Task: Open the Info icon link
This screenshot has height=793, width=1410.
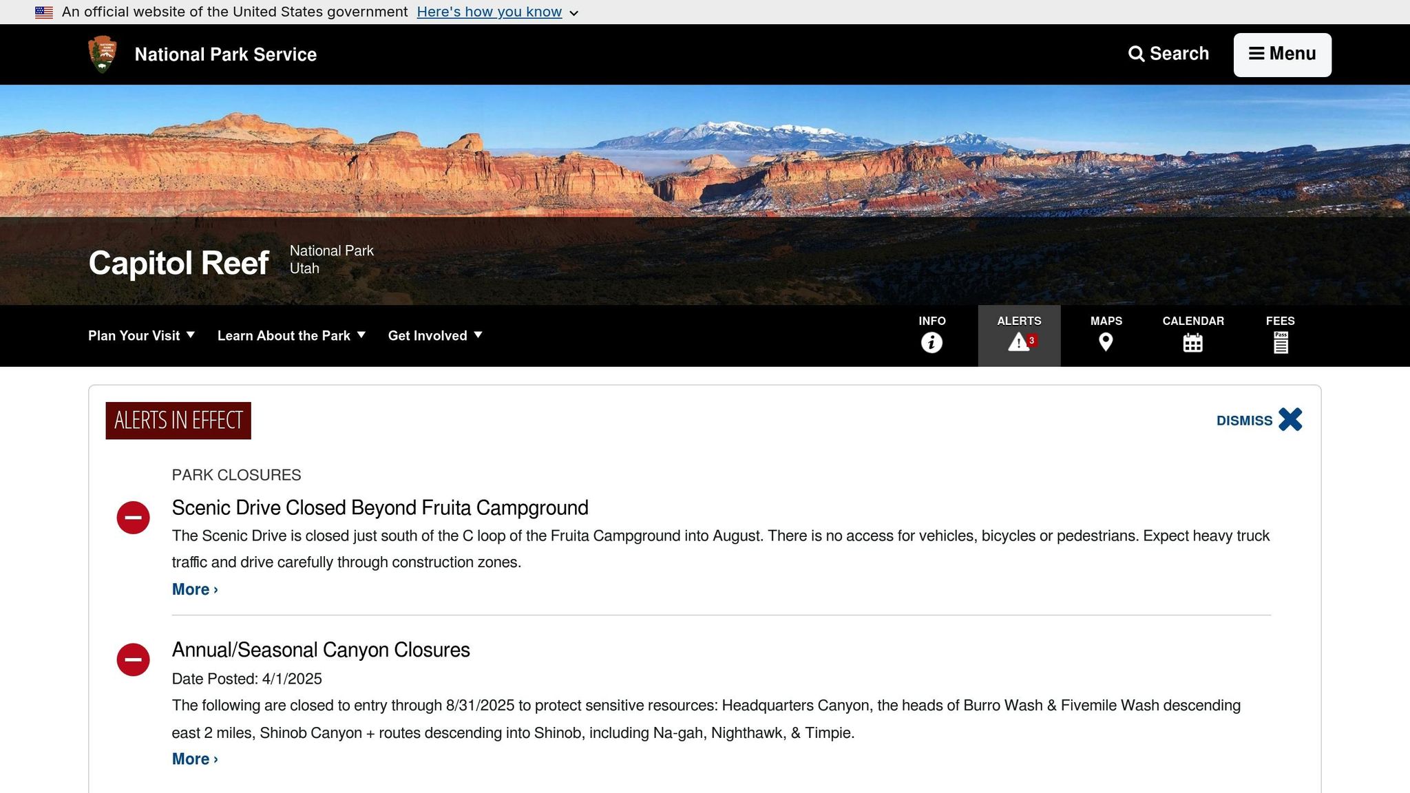Action: [932, 335]
